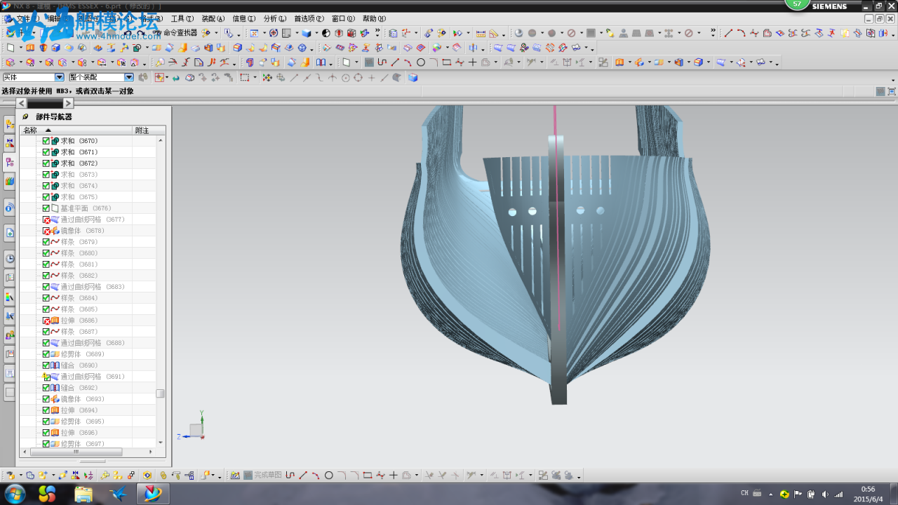This screenshot has height=505, width=898.
Task: Click the 命令查找器 command finder button
Action: [175, 33]
